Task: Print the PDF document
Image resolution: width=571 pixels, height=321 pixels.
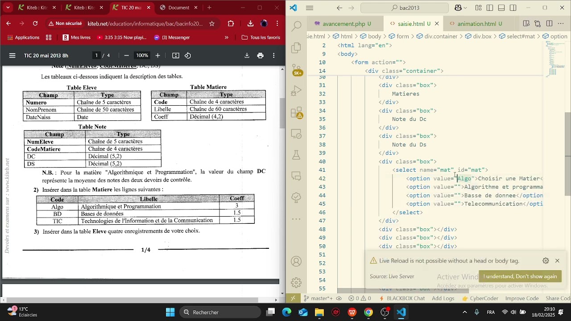Action: coord(261,55)
